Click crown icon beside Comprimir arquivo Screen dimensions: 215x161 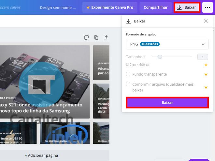[206, 87]
